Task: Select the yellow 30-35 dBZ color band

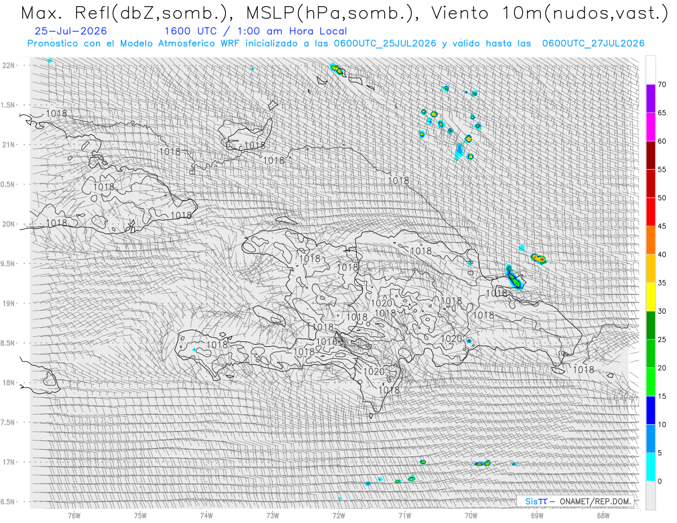Action: (650, 297)
